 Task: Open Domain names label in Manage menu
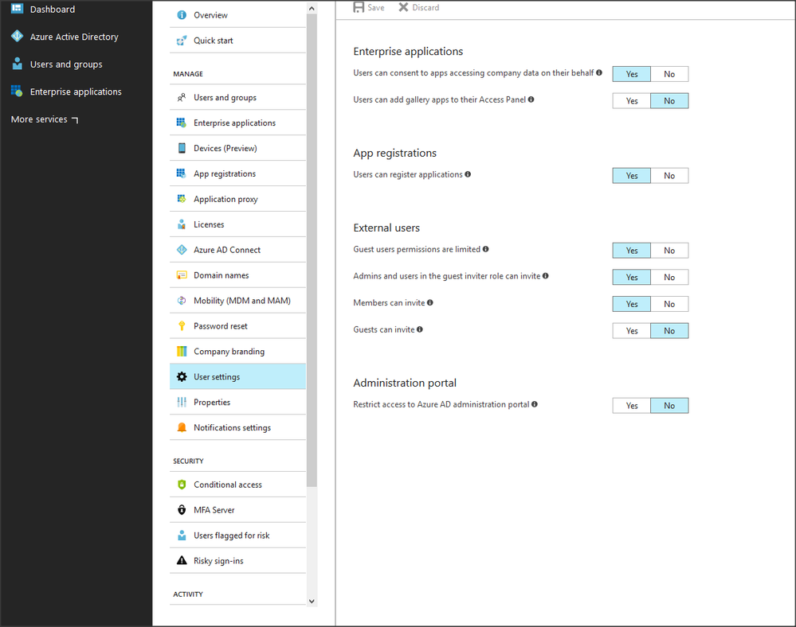[222, 275]
